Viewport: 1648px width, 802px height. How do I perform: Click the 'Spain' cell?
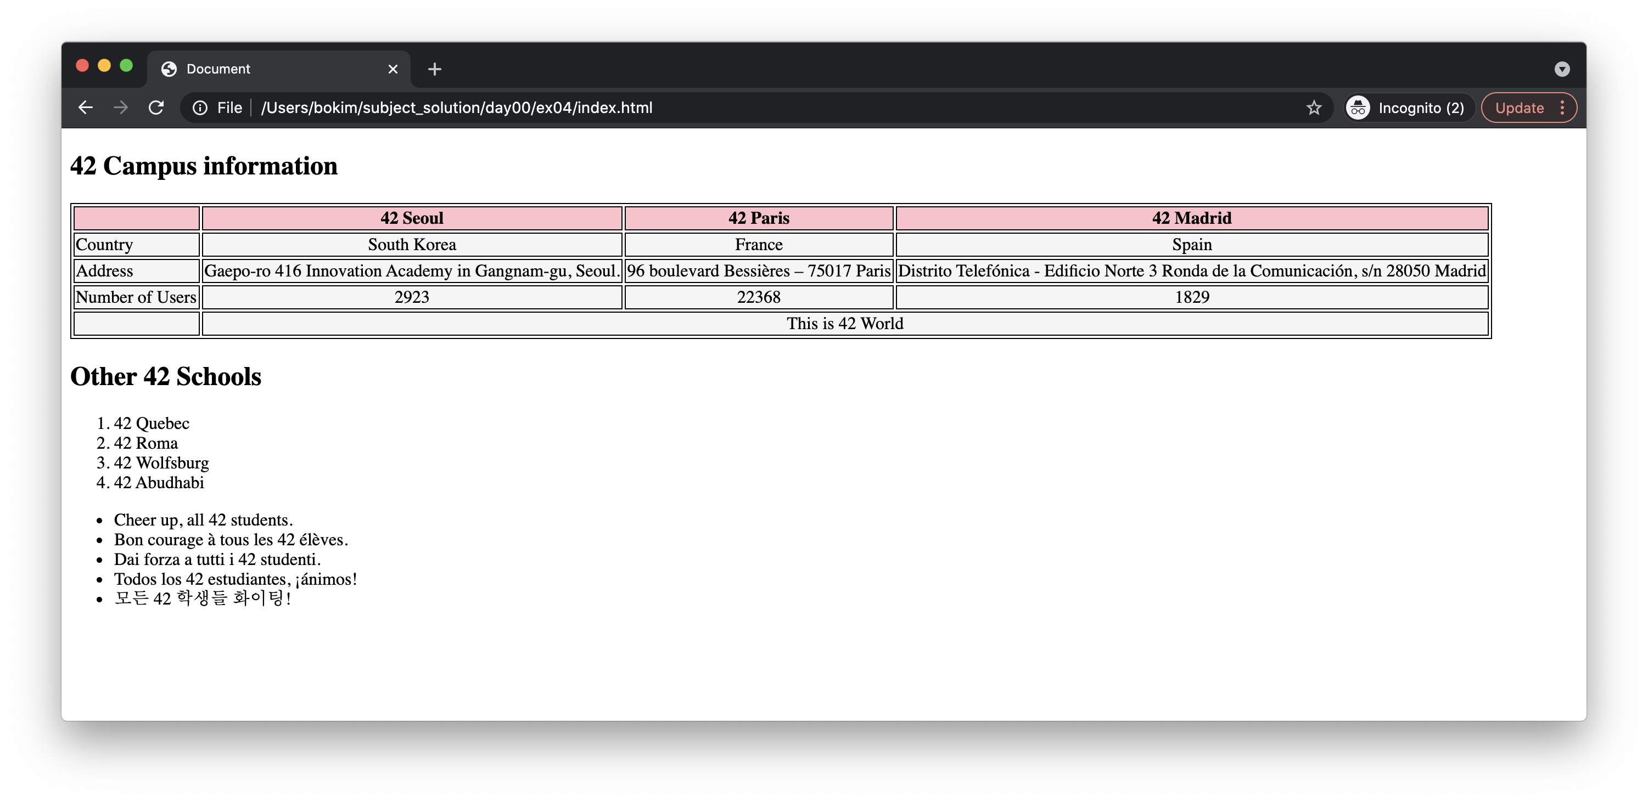(x=1192, y=245)
